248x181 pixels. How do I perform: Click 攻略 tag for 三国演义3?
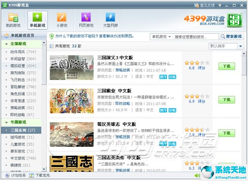tap(172, 77)
